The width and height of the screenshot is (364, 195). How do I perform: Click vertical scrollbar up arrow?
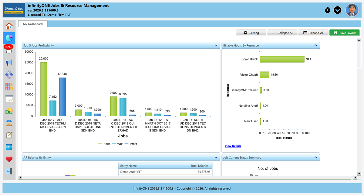click(359, 40)
